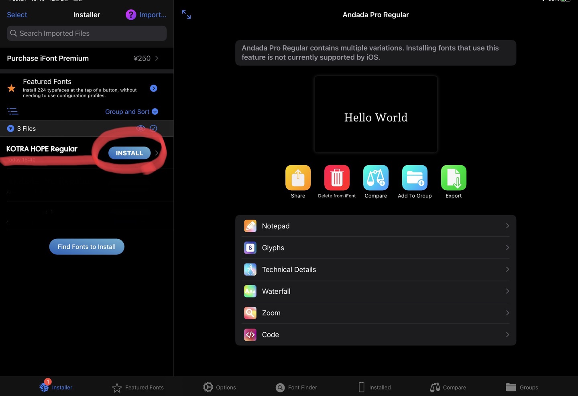Screen dimensions: 578x396
Task: Click the Technical Details label
Action: point(289,270)
